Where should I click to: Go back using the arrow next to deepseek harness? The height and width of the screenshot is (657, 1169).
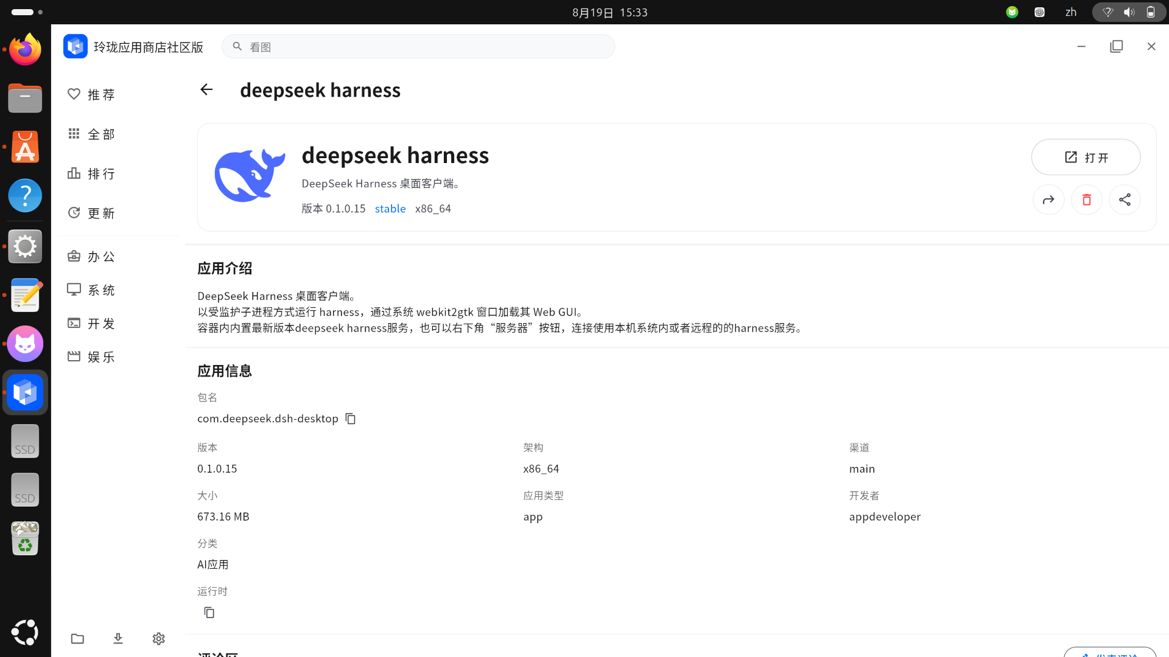tap(206, 90)
